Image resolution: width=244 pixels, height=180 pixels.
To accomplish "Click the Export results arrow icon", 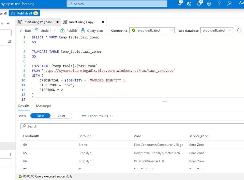I will pyautogui.click(x=84, y=116).
